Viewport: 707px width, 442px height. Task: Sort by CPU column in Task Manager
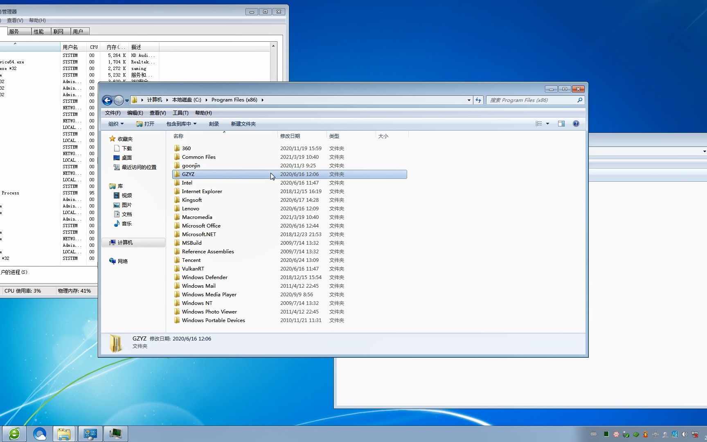pyautogui.click(x=94, y=47)
